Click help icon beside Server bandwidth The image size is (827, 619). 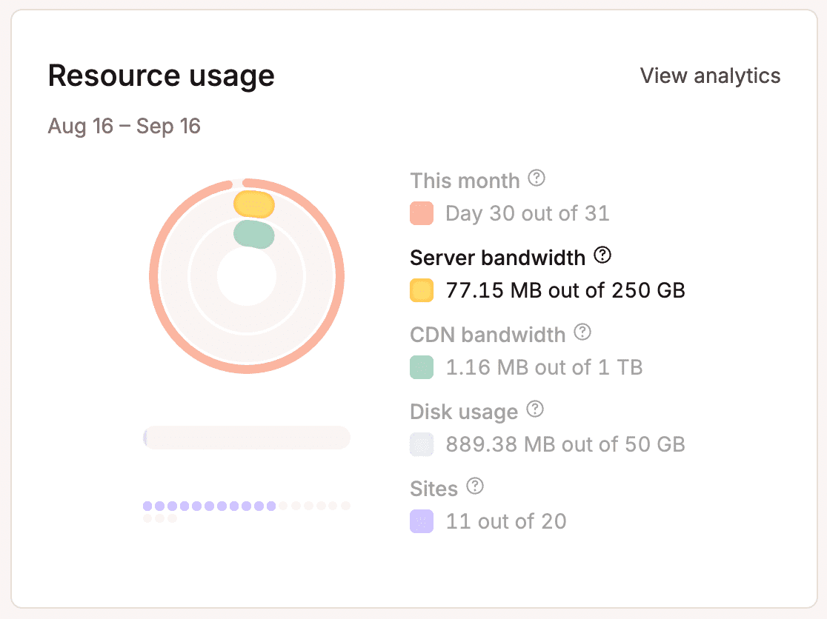(x=603, y=255)
